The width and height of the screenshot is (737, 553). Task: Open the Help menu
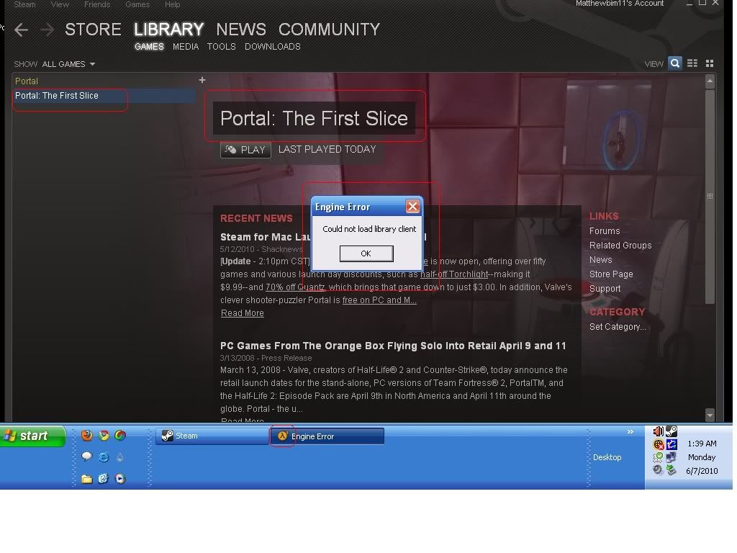point(173,4)
